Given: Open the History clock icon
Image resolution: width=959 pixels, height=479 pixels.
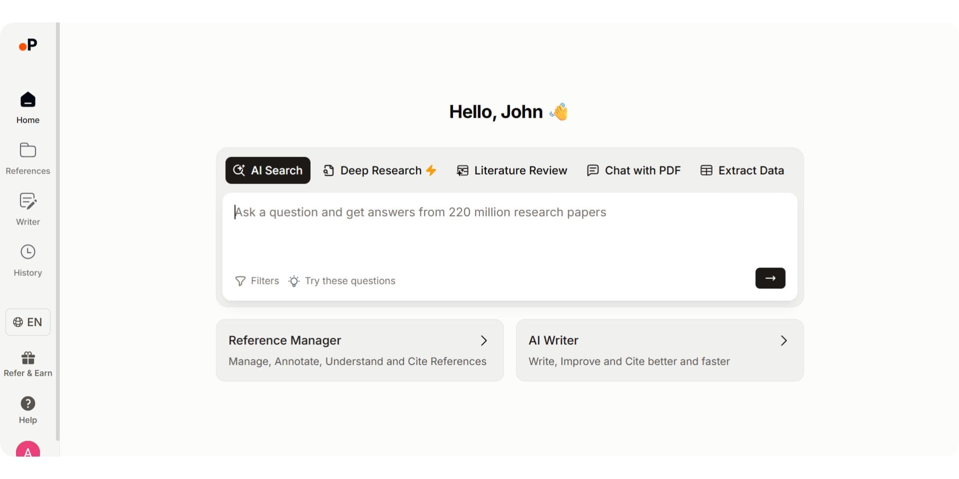Looking at the screenshot, I should [28, 252].
